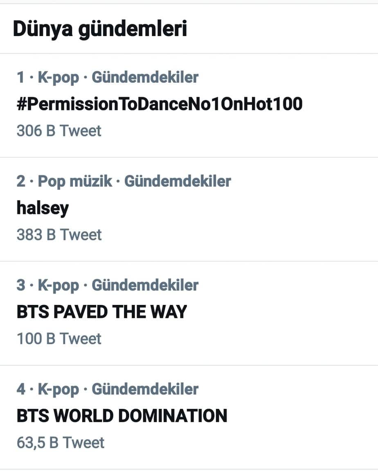Click "Gündemdekiler" label above the PermissionToDance hashtag

[x=145, y=77]
